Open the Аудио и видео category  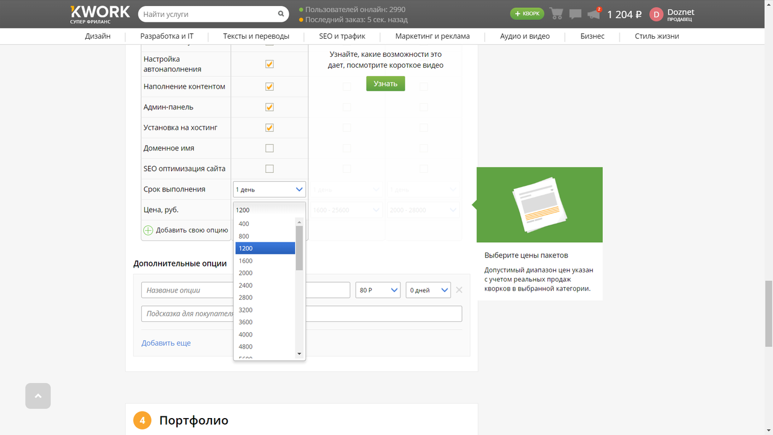pos(525,36)
